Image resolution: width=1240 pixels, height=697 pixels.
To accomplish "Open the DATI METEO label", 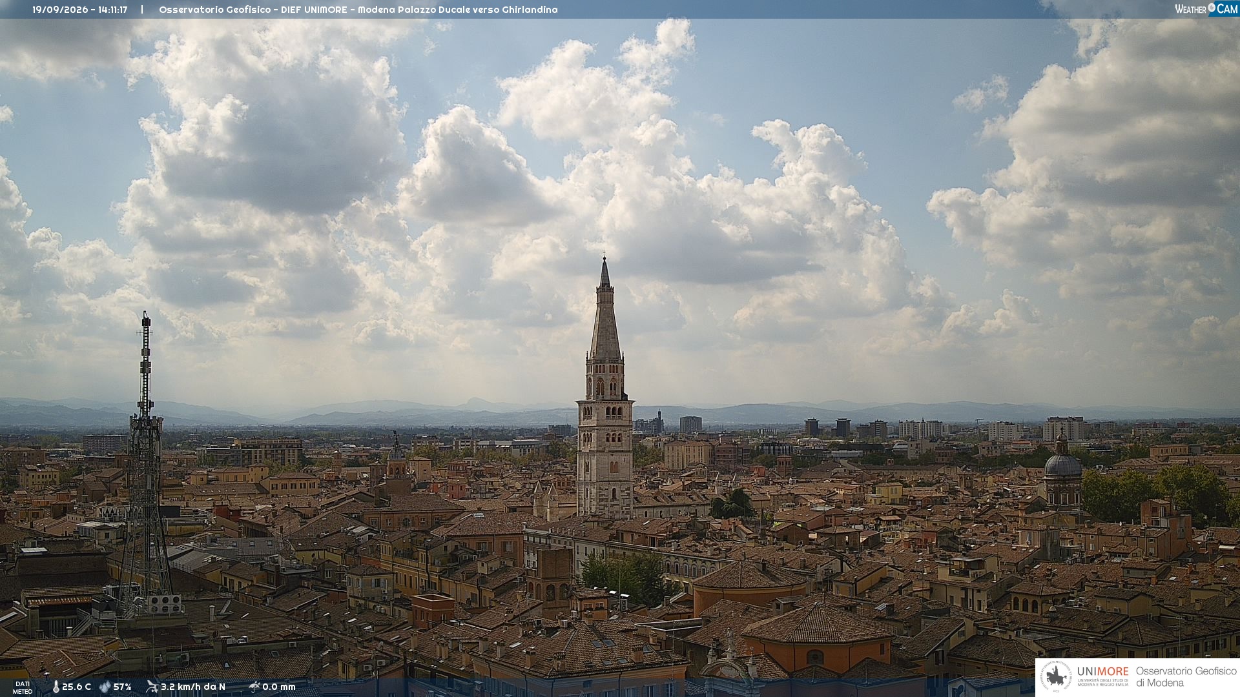I will [x=23, y=687].
